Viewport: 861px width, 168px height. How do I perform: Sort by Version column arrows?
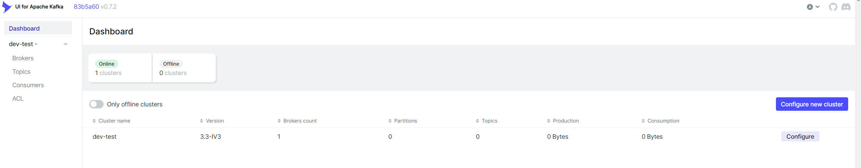(x=202, y=121)
